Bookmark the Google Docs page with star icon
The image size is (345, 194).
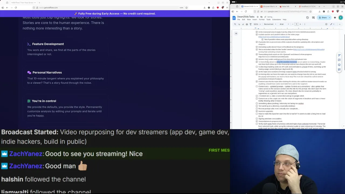tap(310, 11)
